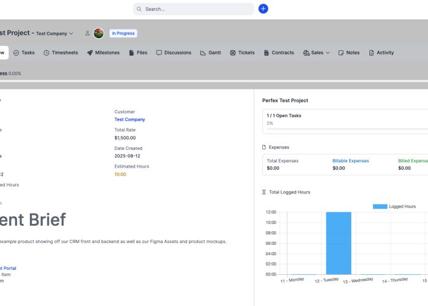Expand the Sales dropdown menu
428x306 pixels.
[x=316, y=53]
